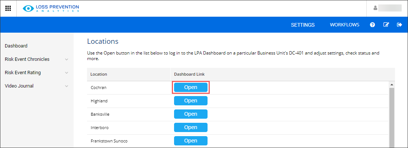
Task: Click the locations list scrollbar up arrow
Action: point(392,85)
